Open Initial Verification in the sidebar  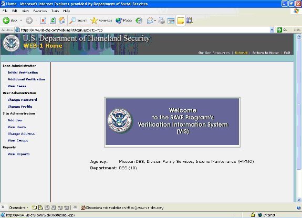point(23,72)
